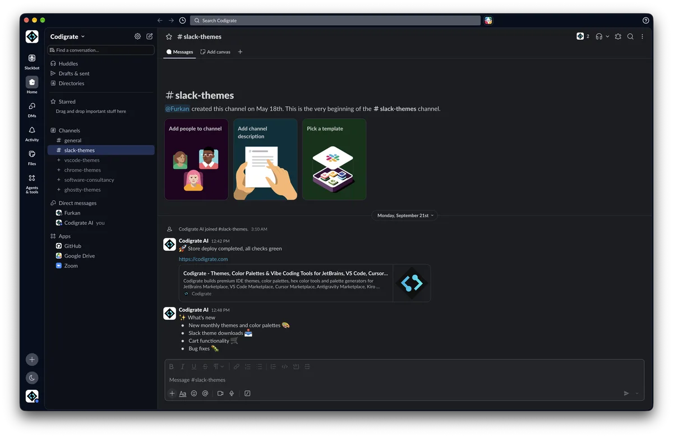Open huddle options dropdown arrow
Screen dimensions: 673x437
(607, 36)
